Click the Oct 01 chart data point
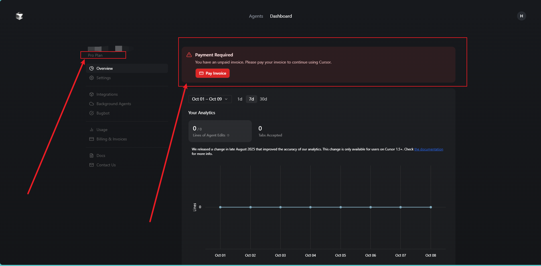 click(x=220, y=207)
